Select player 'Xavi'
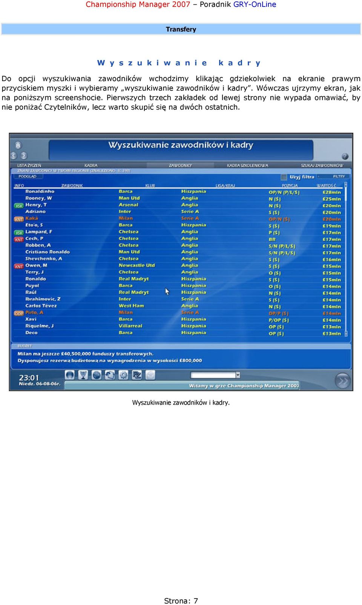This screenshot has height=605, width=362. click(x=31, y=319)
